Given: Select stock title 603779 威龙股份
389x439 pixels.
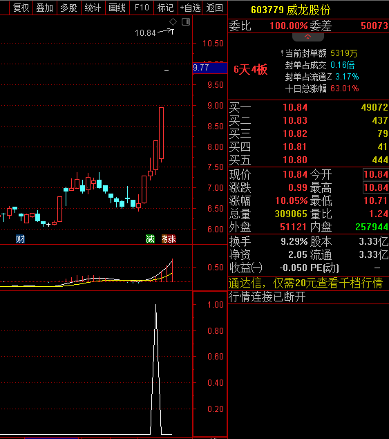Looking at the screenshot, I should click(290, 10).
